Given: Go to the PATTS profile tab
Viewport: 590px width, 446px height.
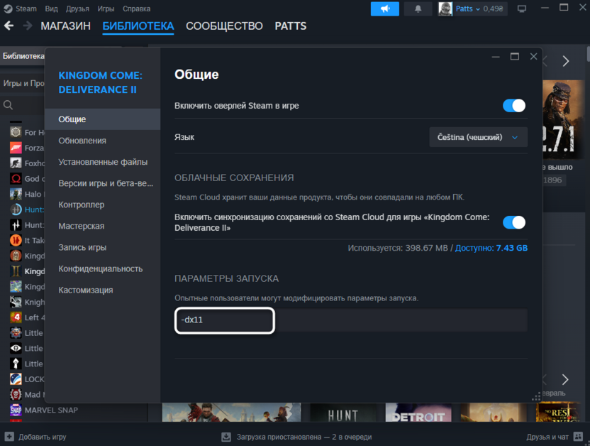Looking at the screenshot, I should (291, 26).
